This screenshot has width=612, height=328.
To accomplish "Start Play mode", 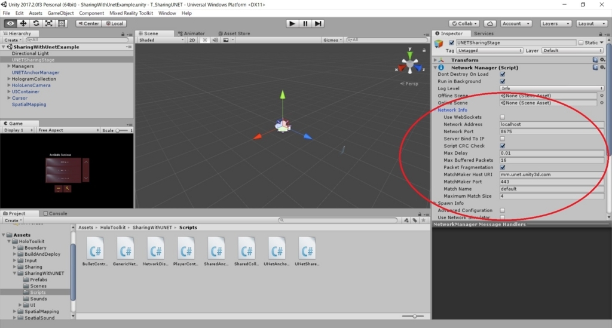I will (292, 23).
